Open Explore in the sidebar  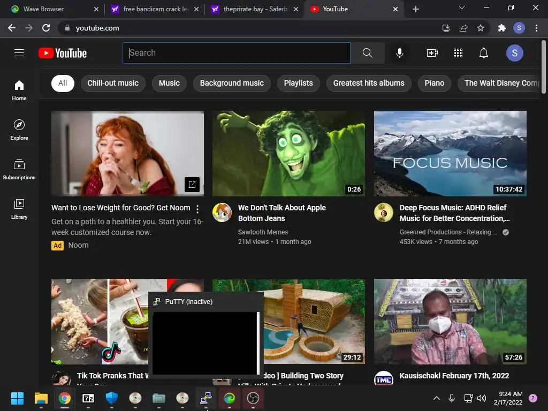coord(19,130)
